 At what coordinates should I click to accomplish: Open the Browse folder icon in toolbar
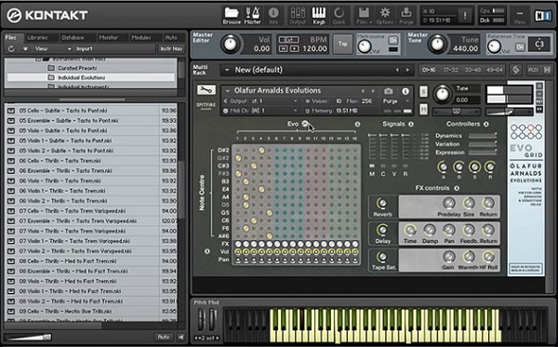pyautogui.click(x=232, y=16)
